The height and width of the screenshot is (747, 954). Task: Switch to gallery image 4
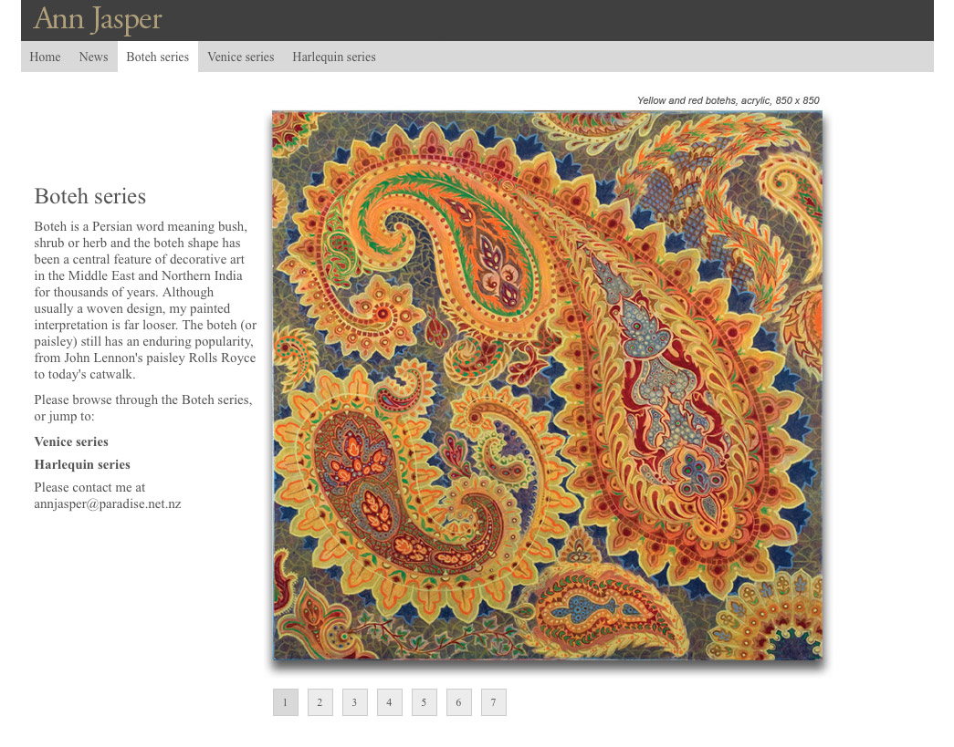pos(389,702)
